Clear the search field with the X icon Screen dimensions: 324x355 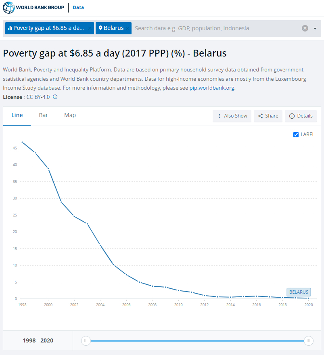click(x=305, y=28)
